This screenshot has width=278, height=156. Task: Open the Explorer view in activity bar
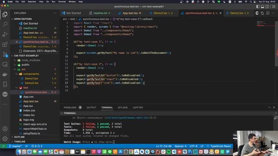[5, 14]
